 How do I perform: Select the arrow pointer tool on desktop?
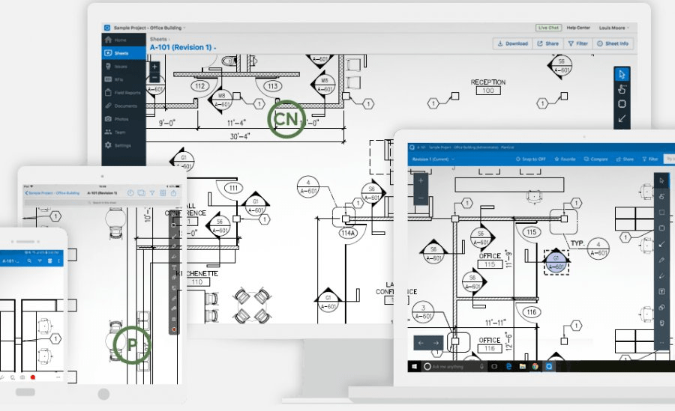(622, 73)
